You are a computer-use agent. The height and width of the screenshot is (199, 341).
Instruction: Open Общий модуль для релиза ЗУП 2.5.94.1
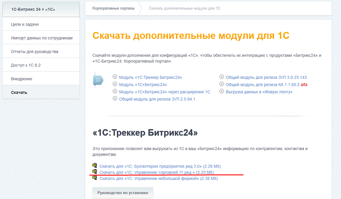coord(157,99)
